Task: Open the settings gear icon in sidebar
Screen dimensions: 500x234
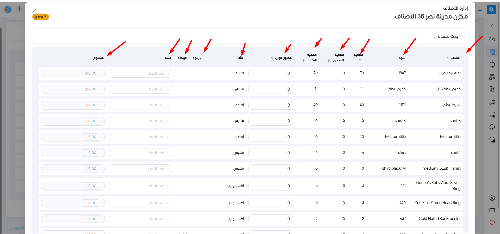Action: point(492,198)
